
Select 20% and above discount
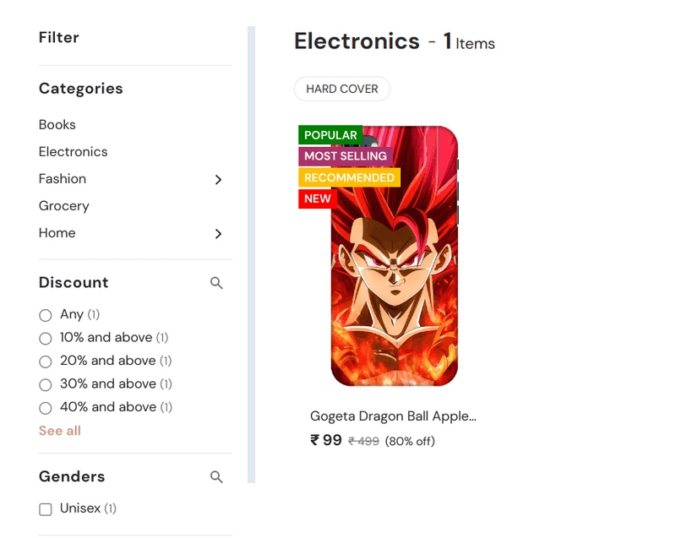coord(46,361)
